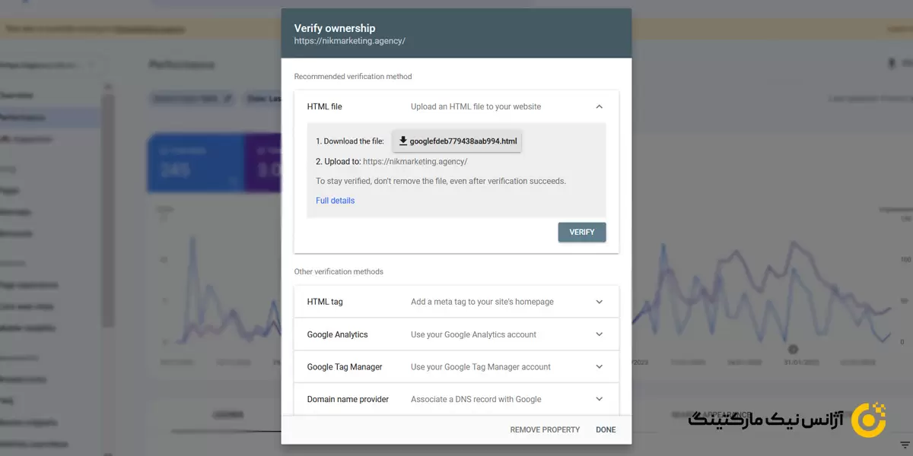The height and width of the screenshot is (456, 913).
Task: Click the annotation marker on the chart's date axis
Action: click(x=793, y=349)
